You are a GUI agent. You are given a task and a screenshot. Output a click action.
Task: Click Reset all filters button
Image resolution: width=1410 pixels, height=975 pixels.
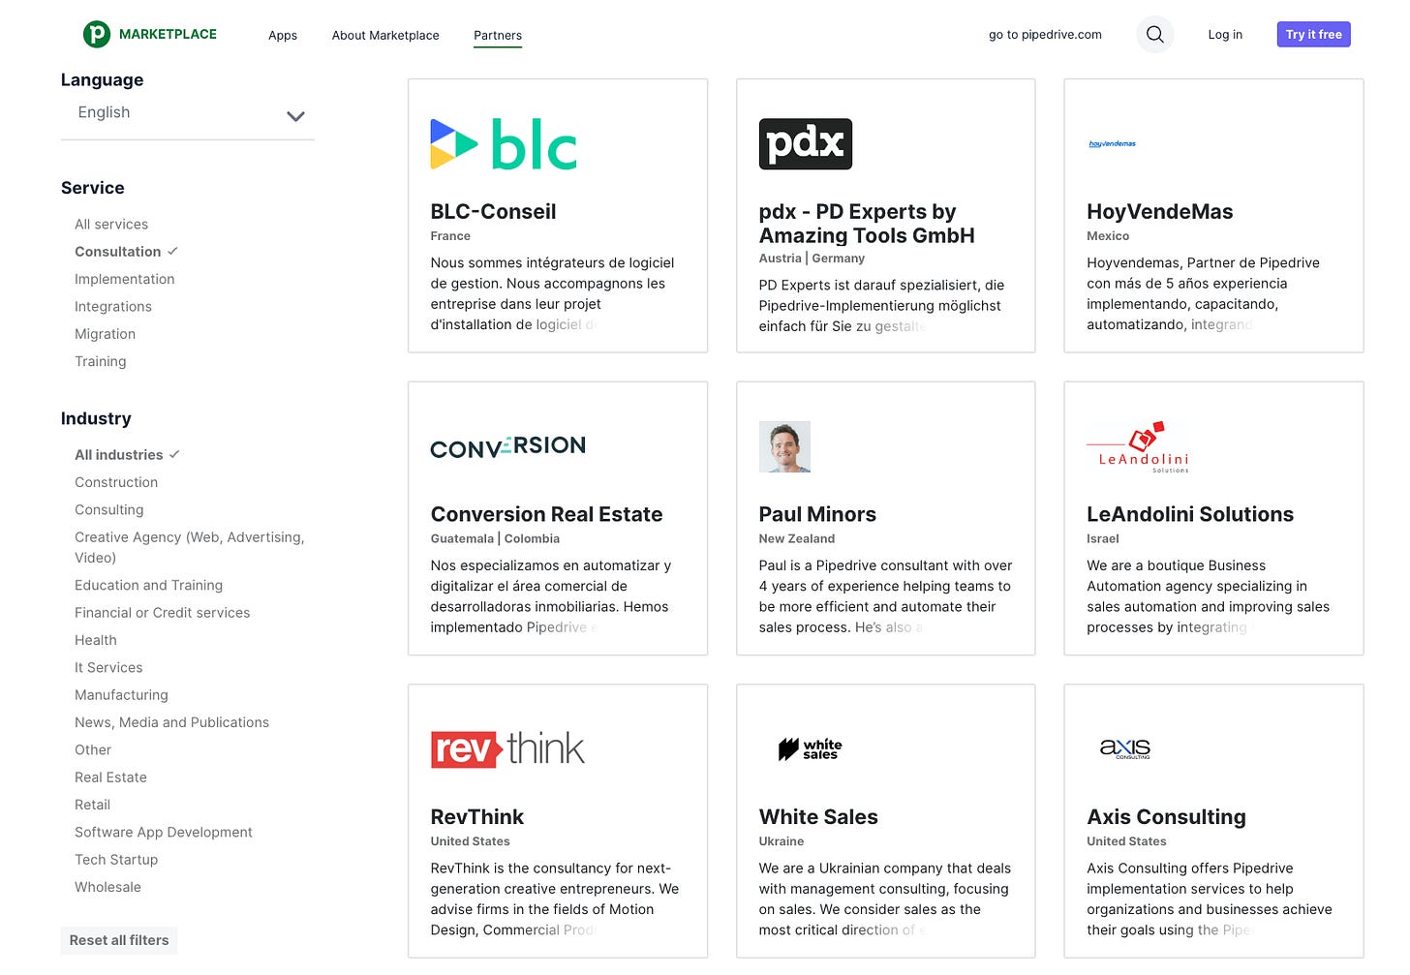point(119,940)
